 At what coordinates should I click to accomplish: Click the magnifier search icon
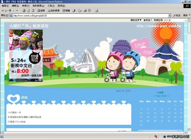[185, 20]
